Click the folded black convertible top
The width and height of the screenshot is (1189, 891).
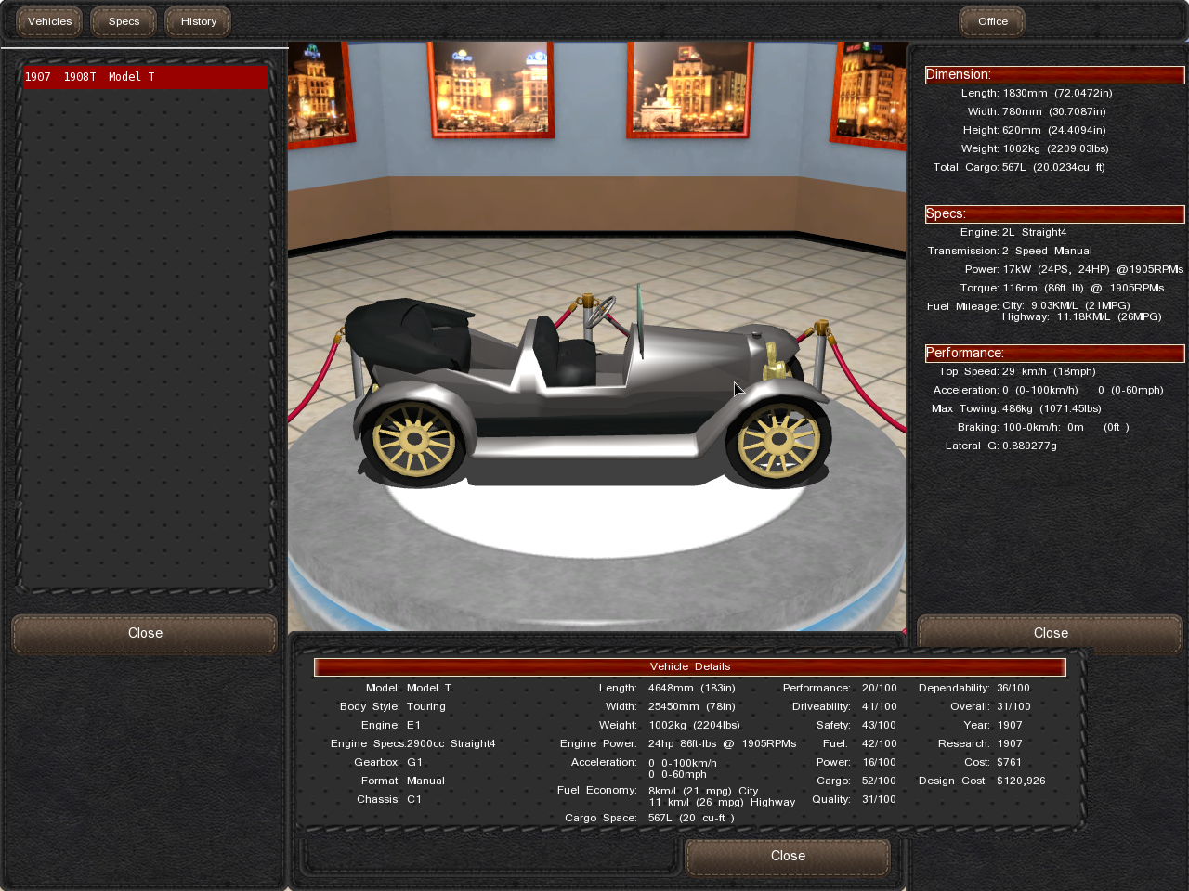click(409, 334)
